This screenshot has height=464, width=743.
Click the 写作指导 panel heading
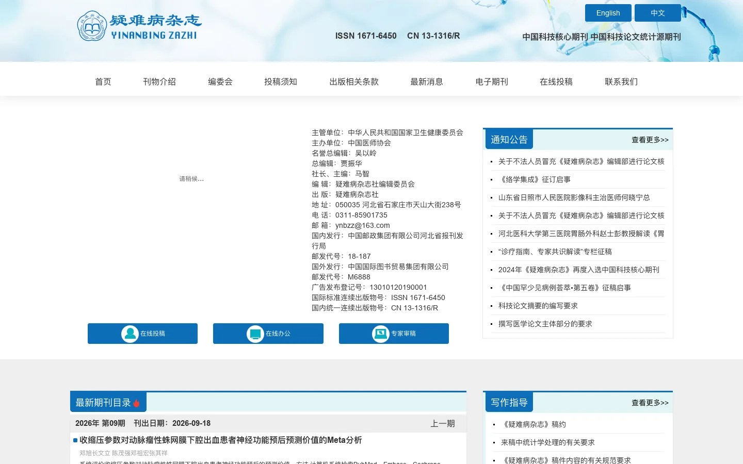point(509,403)
